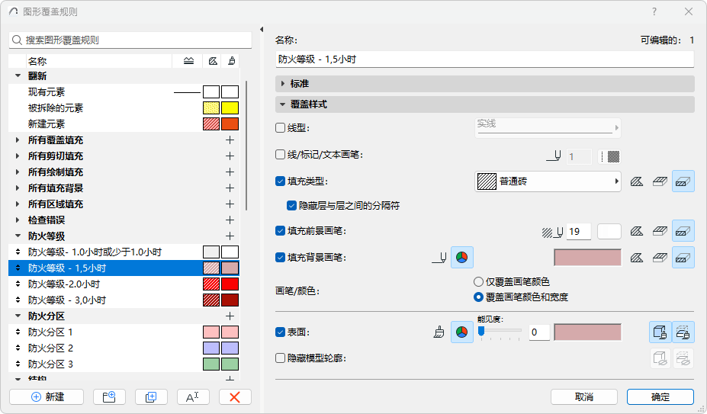Screen dimensions: 707x414
Task: Click the help question mark icon
Action: tap(654, 11)
